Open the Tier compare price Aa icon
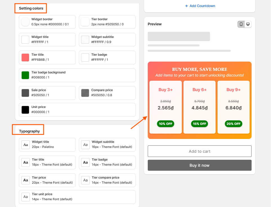 coord(85,180)
